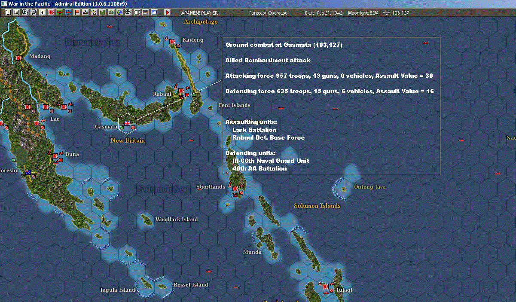The image size is (516, 302).
Task: Click the Munda map label
Action: click(252, 252)
